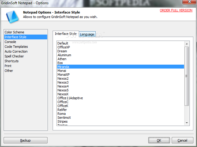Image resolution: width=197 pixels, height=147 pixels.
Task: Click the style list scroll down arrow
Action: click(187, 123)
